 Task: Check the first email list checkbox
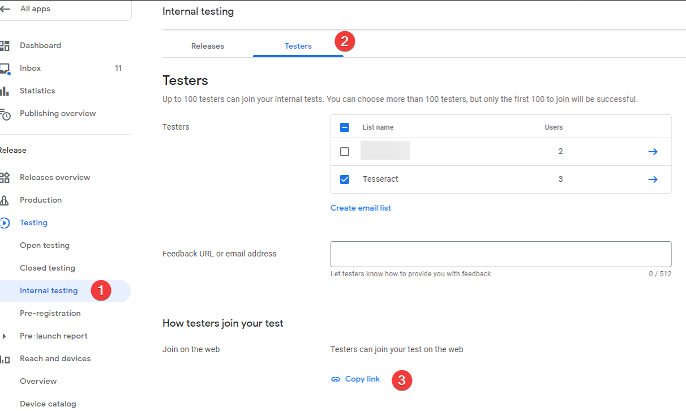click(x=344, y=151)
